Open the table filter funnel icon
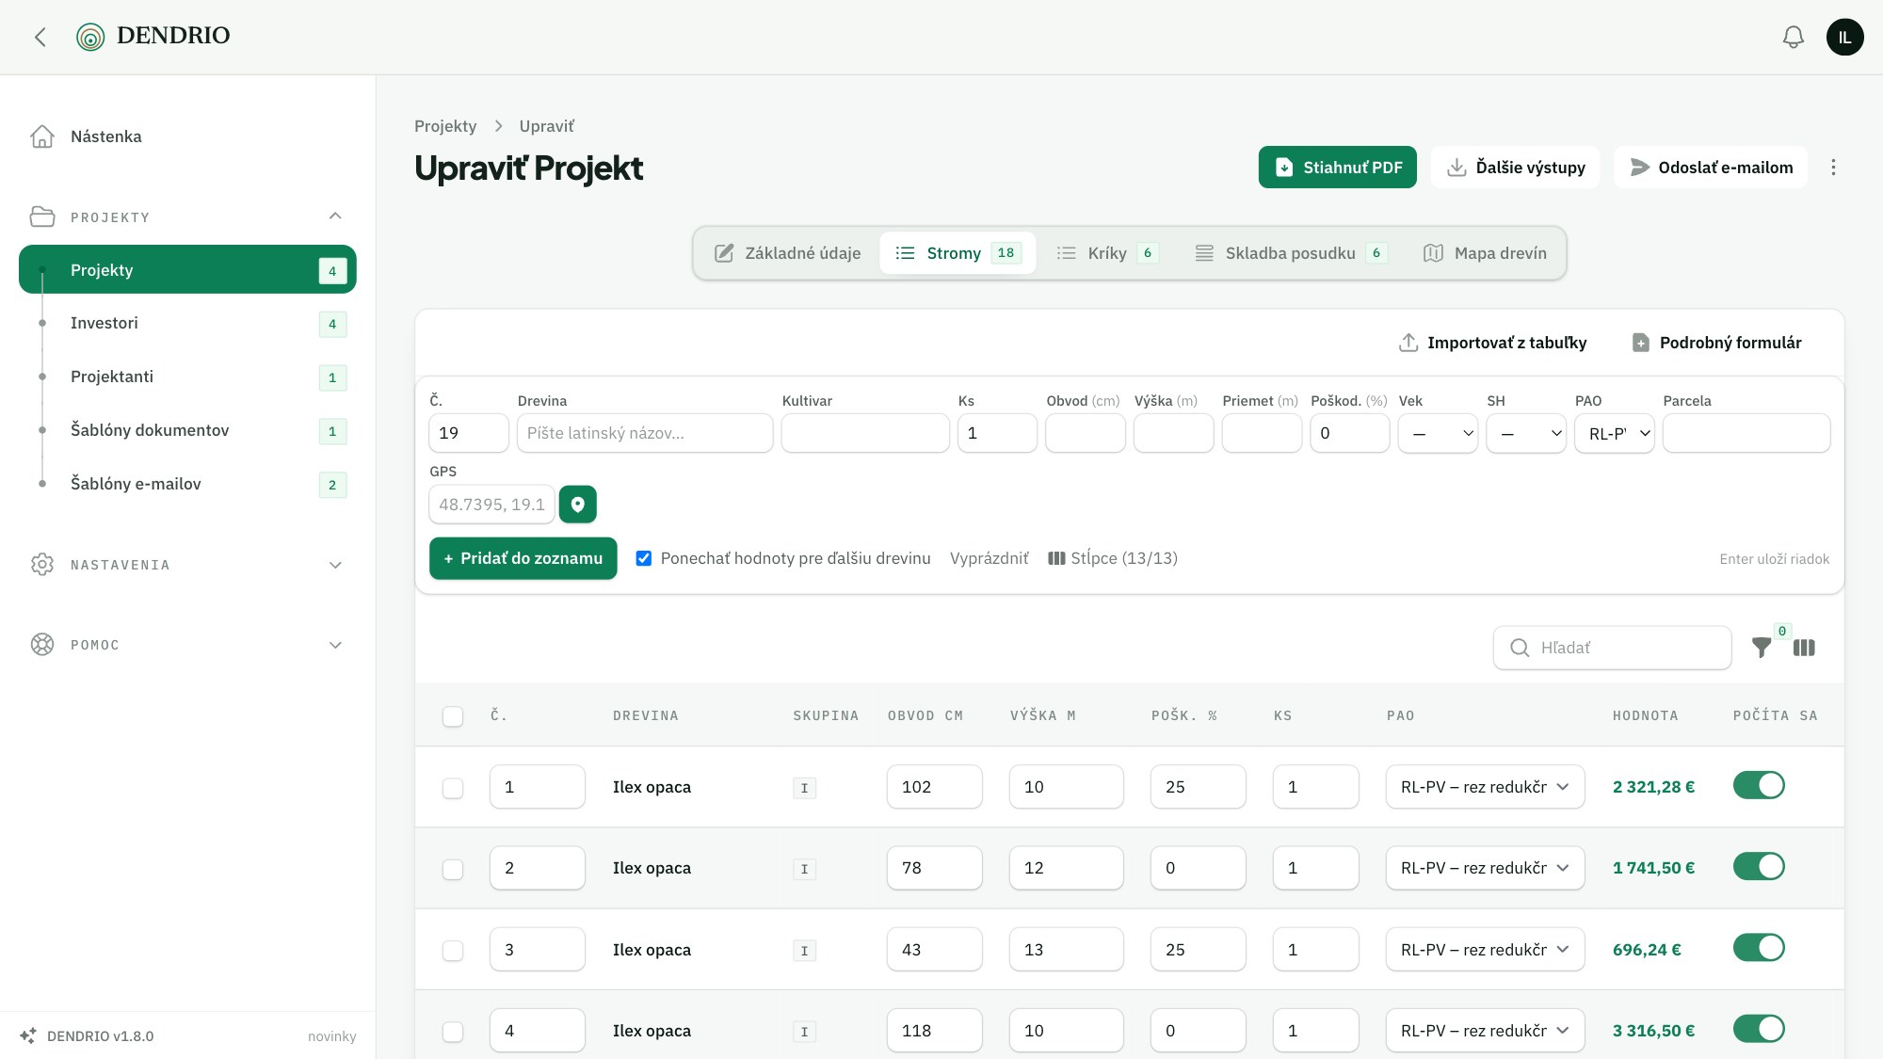This screenshot has width=1883, height=1059. coord(1762,648)
